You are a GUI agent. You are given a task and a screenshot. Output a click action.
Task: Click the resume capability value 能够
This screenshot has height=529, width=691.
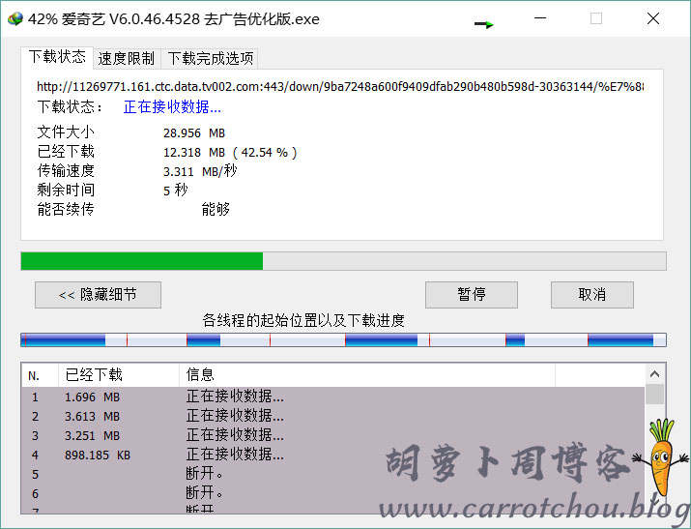(x=216, y=209)
